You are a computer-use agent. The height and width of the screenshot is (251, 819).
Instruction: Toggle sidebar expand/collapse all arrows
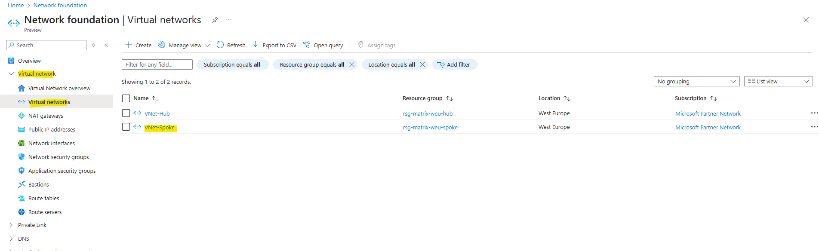pos(93,45)
